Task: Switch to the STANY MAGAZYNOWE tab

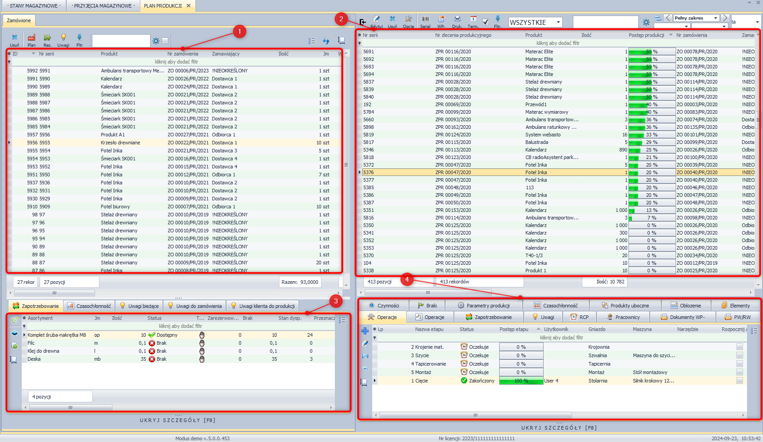Action: (34, 6)
